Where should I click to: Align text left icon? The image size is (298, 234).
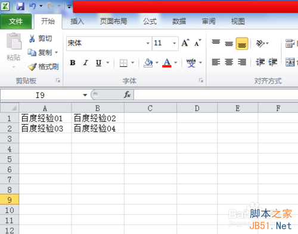216,62
